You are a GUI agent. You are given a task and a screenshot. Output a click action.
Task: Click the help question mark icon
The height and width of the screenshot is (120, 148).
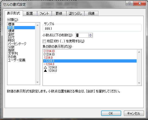point(129,4)
